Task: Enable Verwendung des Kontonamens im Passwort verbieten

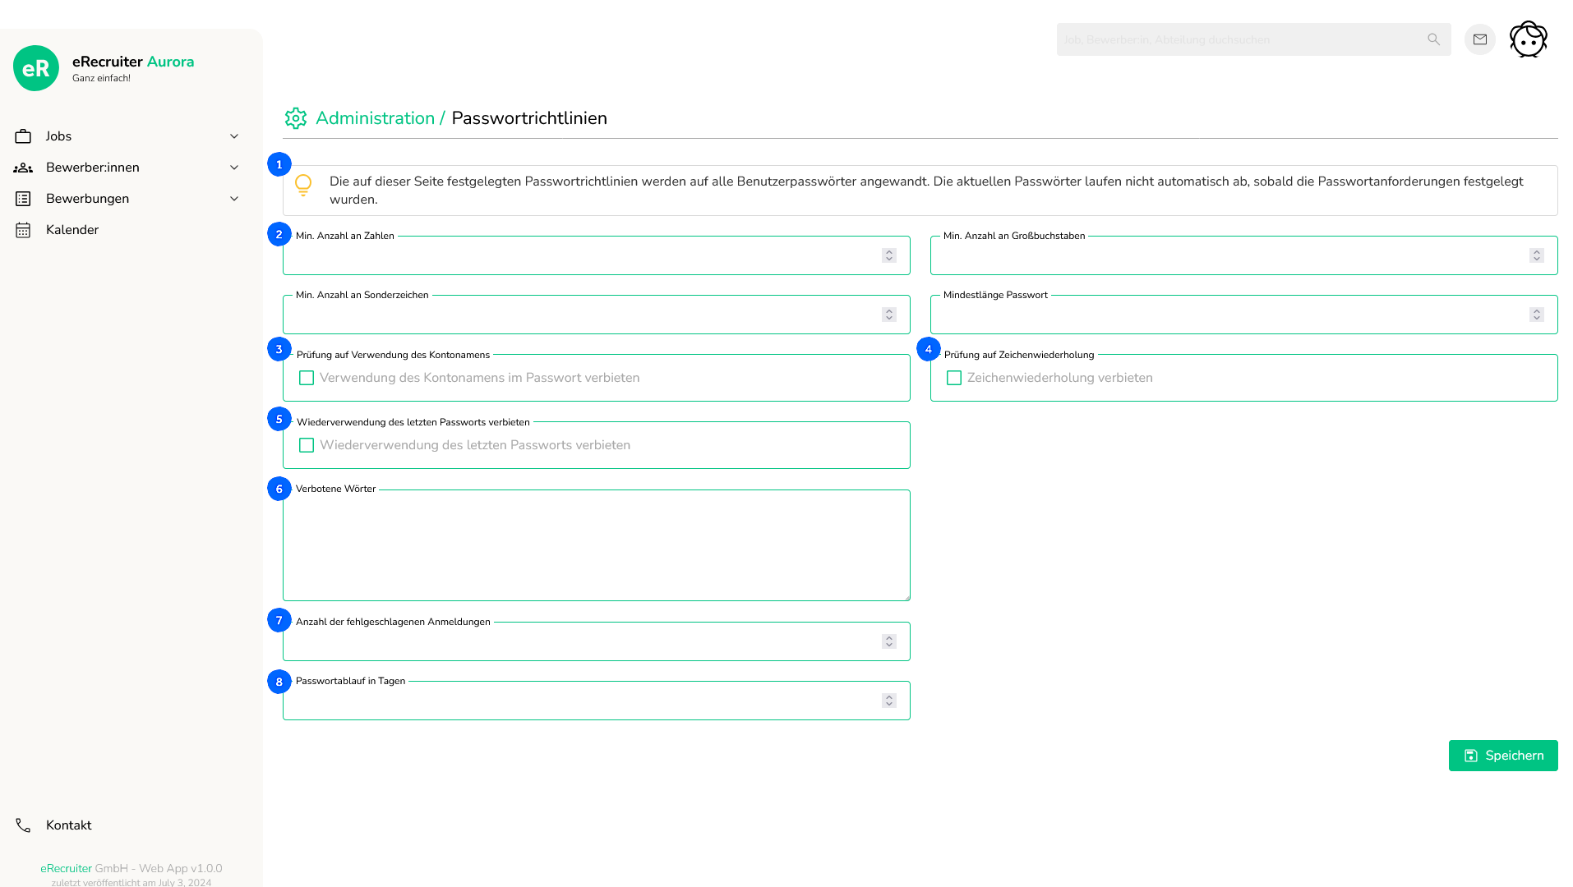Action: click(x=307, y=378)
